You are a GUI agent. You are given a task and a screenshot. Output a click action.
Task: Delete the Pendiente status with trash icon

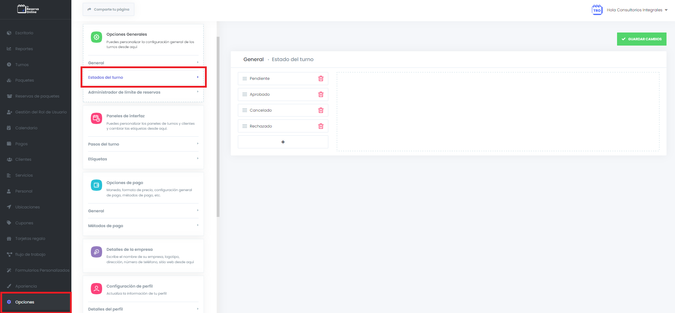click(321, 78)
